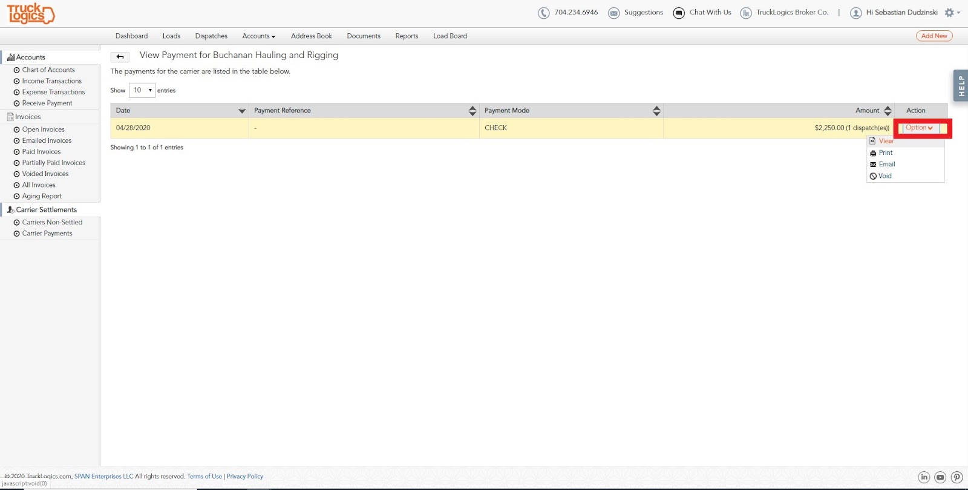This screenshot has height=490, width=968.
Task: Go back using the left arrow button
Action: point(120,57)
